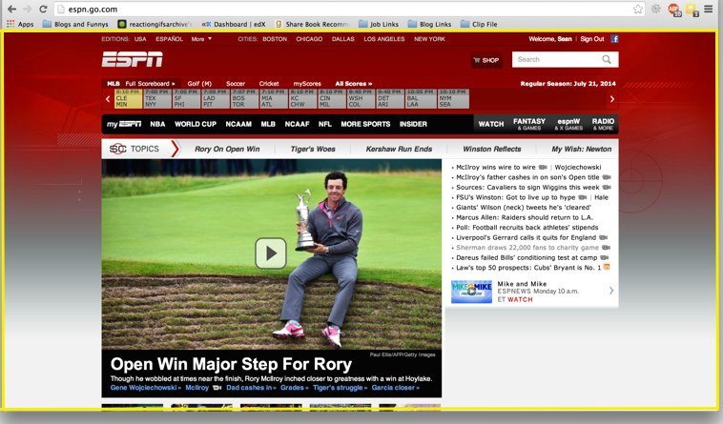Bookmark page with star icon
Image resolution: width=723 pixels, height=424 pixels.
point(638,9)
